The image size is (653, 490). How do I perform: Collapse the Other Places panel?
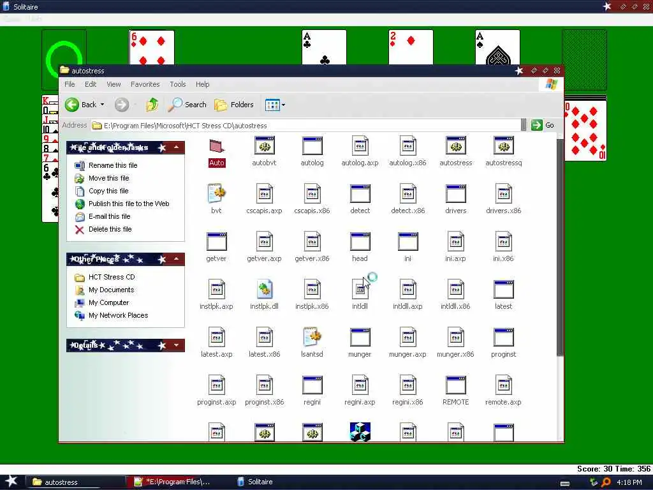click(x=177, y=259)
